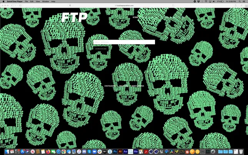Open QuickTime Player menu
This screenshot has height=155, width=248.
pos(15,2)
